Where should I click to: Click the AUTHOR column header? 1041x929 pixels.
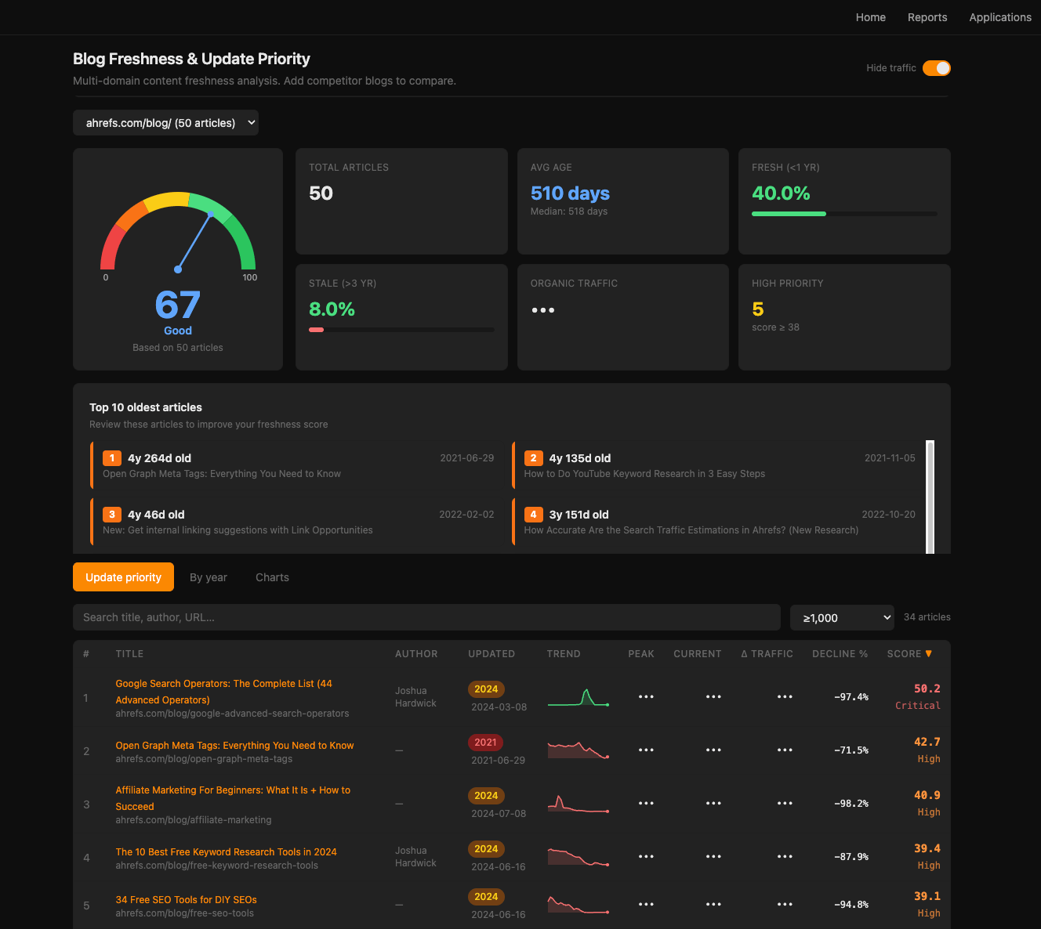[x=416, y=653]
